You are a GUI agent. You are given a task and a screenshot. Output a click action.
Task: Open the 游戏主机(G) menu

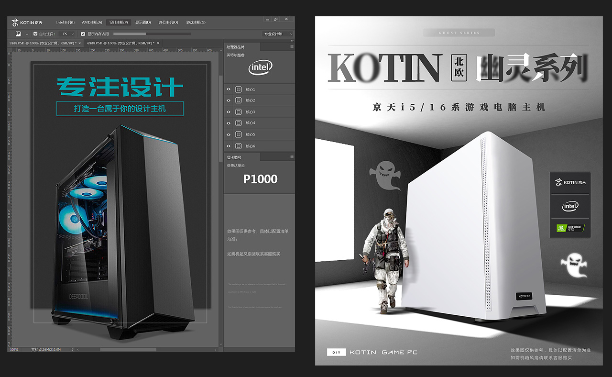pyautogui.click(x=196, y=22)
